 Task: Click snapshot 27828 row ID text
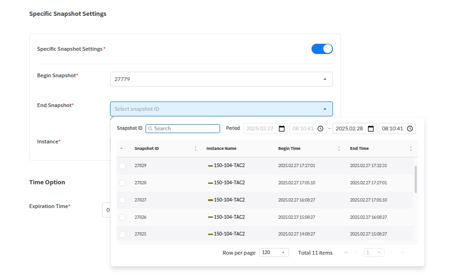(x=140, y=183)
